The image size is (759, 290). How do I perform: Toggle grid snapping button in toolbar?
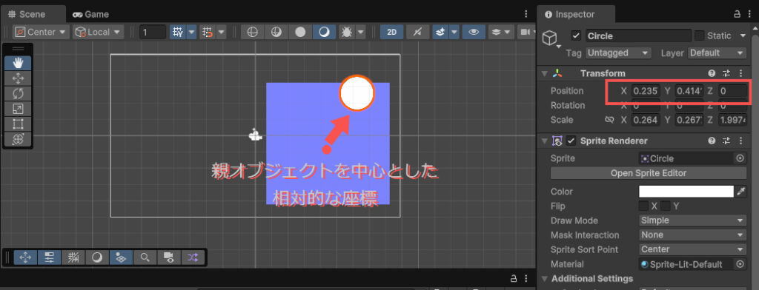[178, 33]
